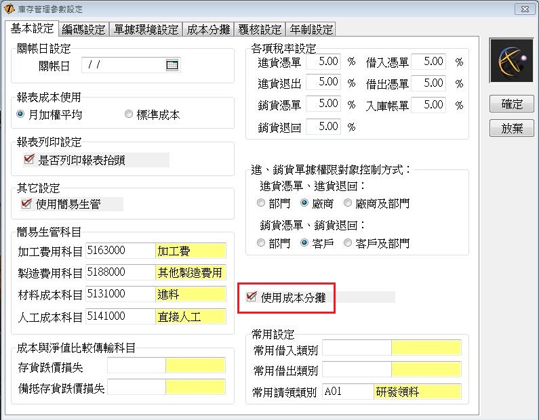This screenshot has width=539, height=420.
Task: Toggle the 使用成本分攤 checkbox
Action: (252, 297)
